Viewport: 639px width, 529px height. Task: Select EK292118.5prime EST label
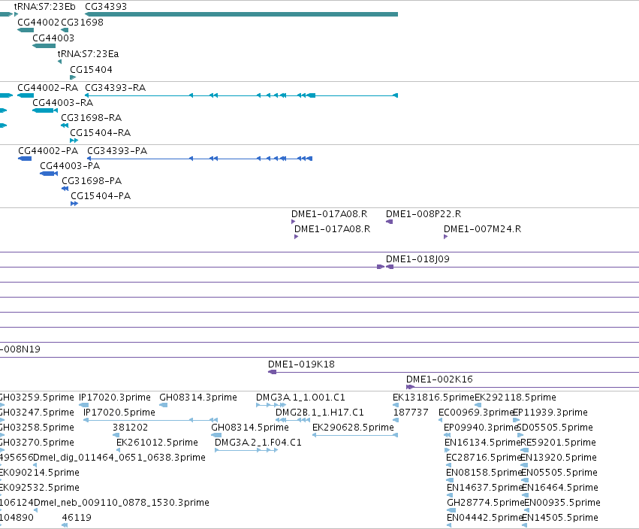coord(516,398)
